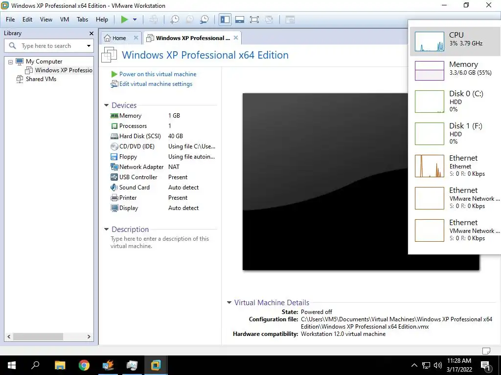Click the taskbar search magnifier icon

[x=35, y=365]
